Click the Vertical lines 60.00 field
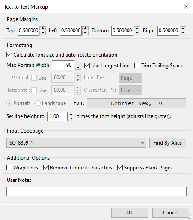This screenshot has width=193, height=220. pos(62,78)
